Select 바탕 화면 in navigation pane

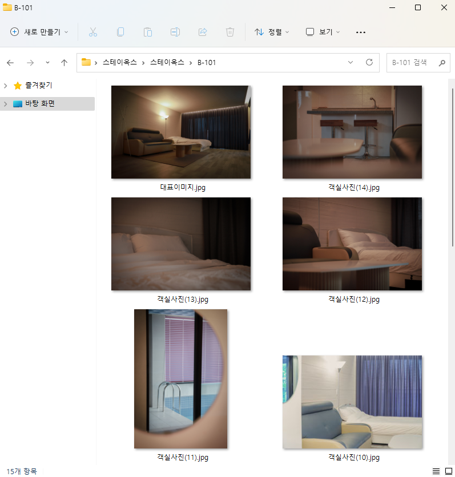(x=40, y=104)
